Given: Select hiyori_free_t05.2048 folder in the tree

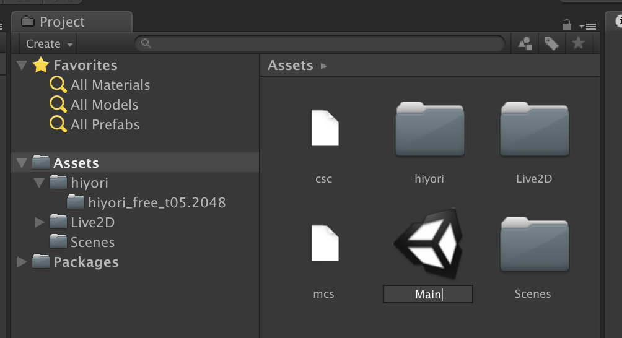Looking at the screenshot, I should point(156,202).
